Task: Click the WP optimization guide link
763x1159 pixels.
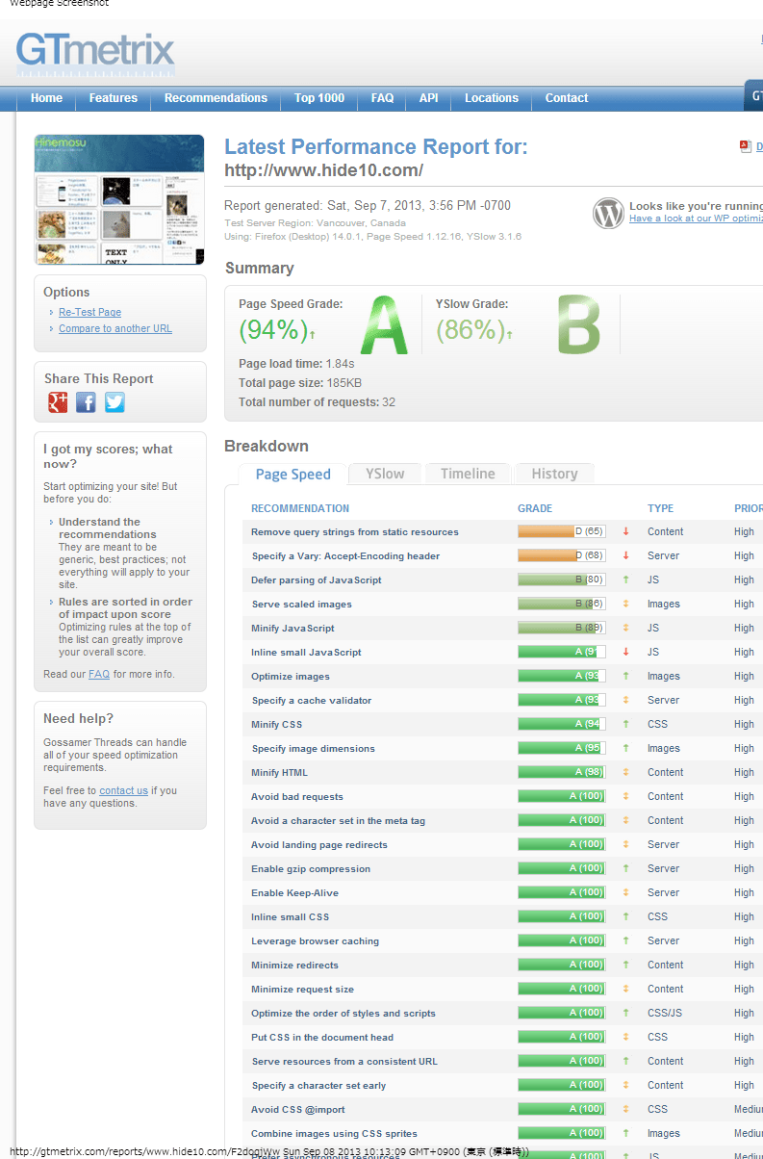Action: point(696,219)
